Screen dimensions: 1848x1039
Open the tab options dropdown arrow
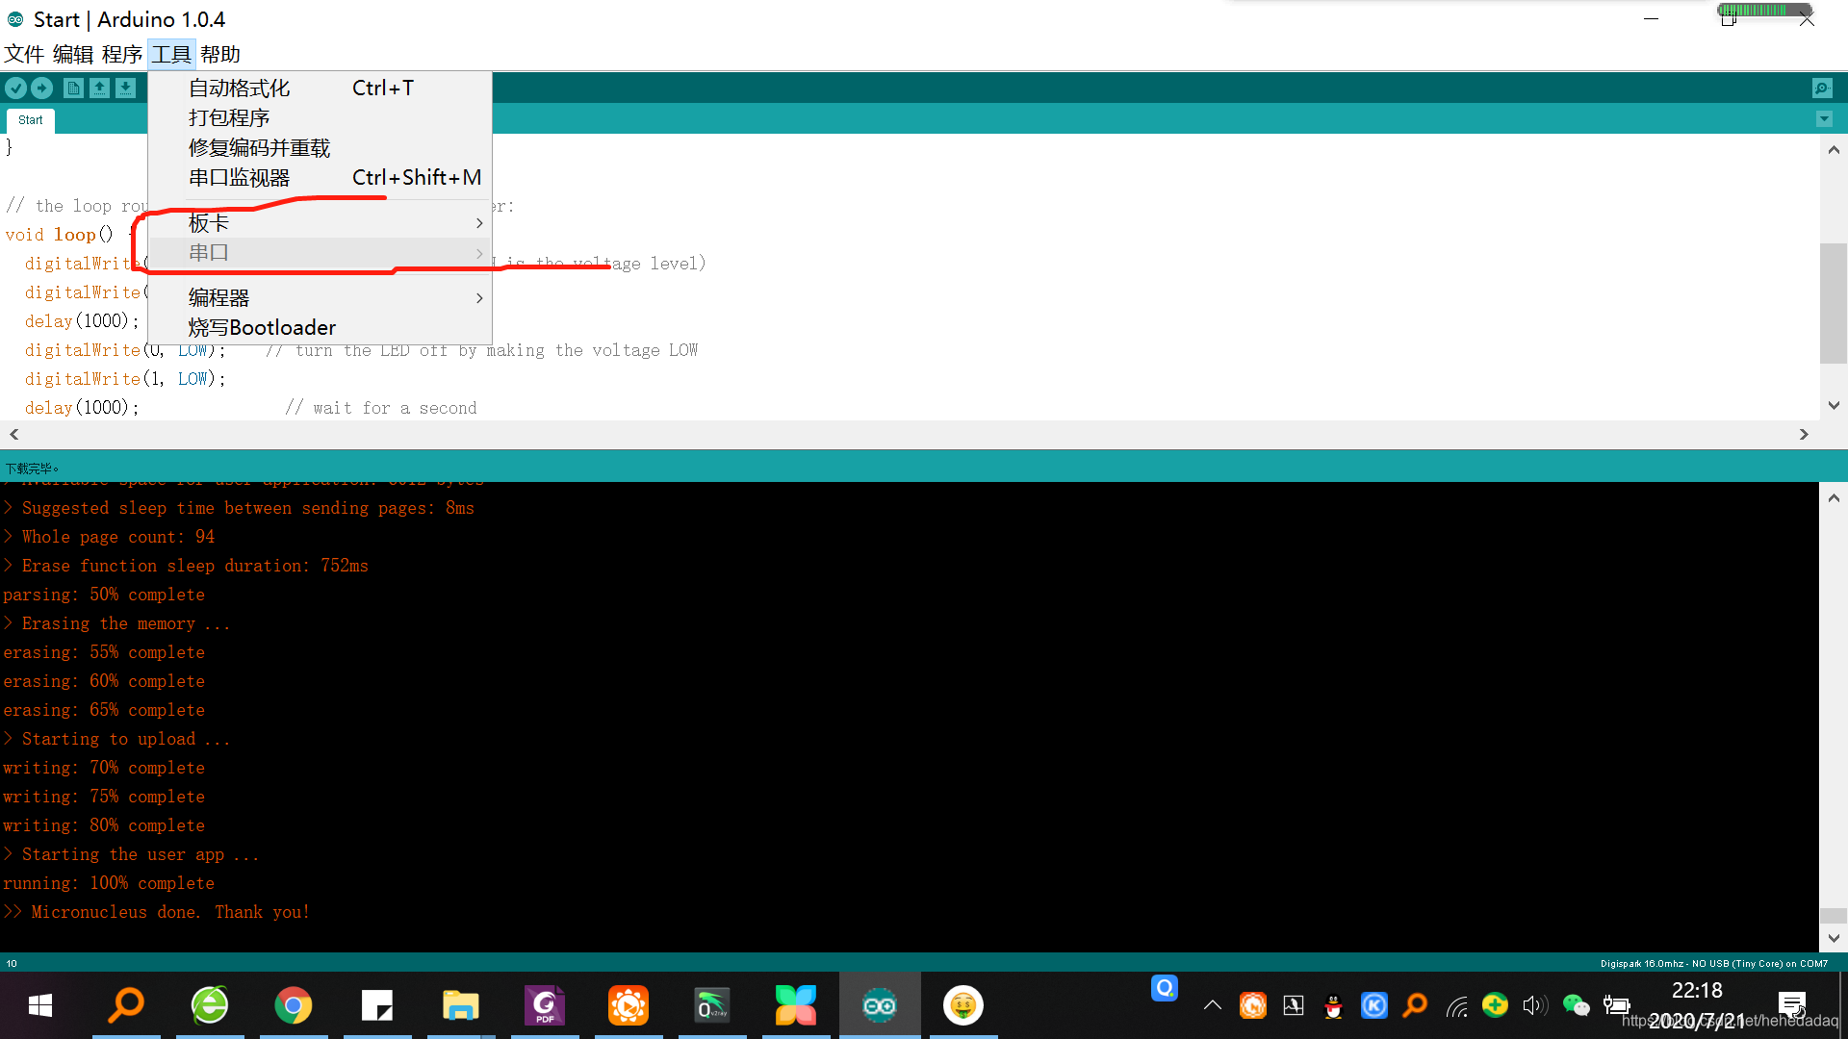tap(1824, 119)
